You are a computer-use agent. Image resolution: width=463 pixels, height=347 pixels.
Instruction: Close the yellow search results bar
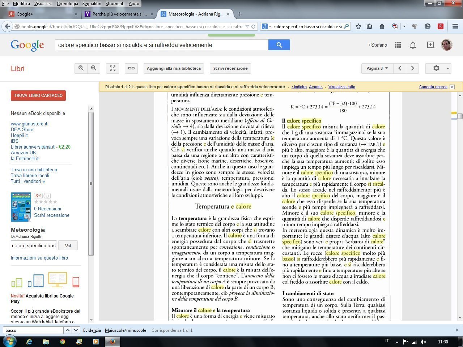coord(452,87)
